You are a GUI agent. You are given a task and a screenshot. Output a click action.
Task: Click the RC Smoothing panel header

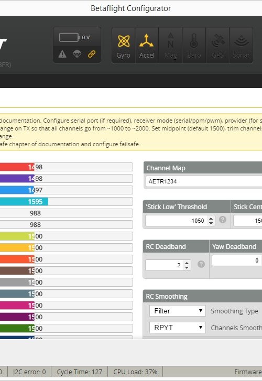click(203, 297)
